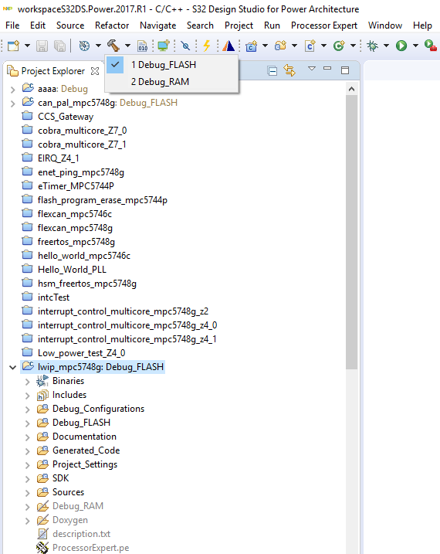Click the blue sail Processor Expert icon
The height and width of the screenshot is (554, 440).
228,46
